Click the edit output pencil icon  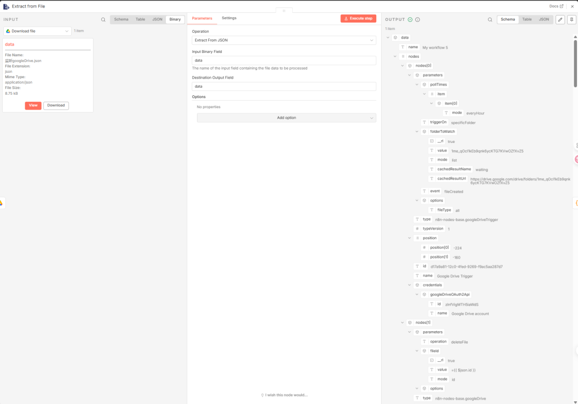[x=560, y=19]
